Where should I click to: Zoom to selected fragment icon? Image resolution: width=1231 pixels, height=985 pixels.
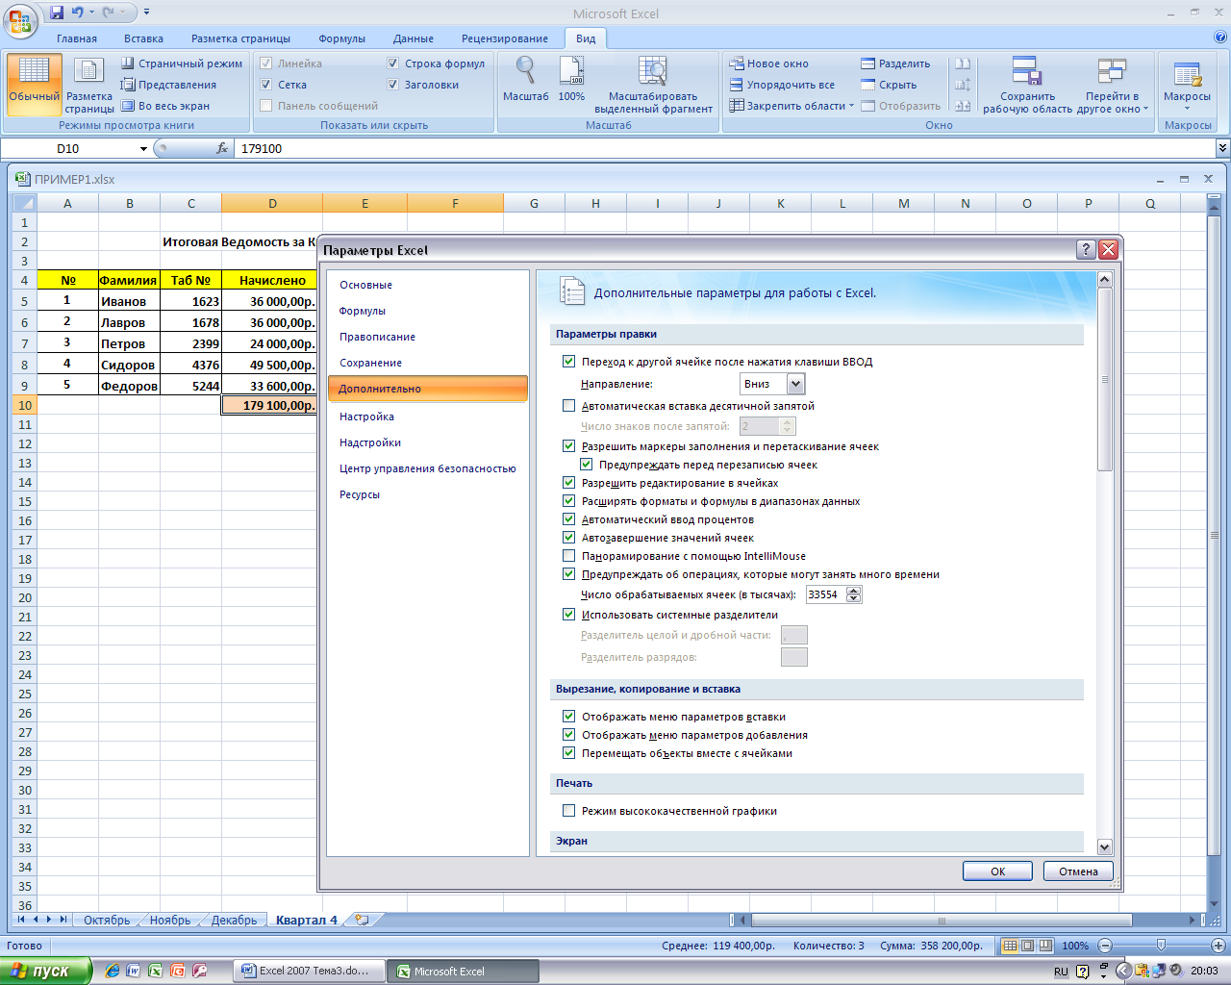click(x=653, y=85)
